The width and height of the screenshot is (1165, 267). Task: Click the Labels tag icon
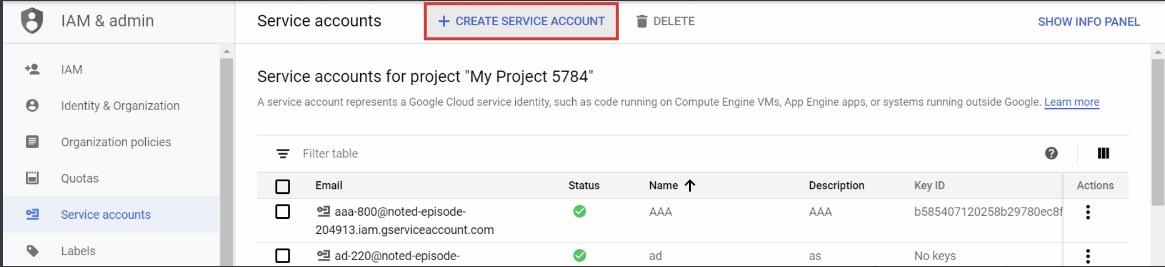(x=32, y=251)
